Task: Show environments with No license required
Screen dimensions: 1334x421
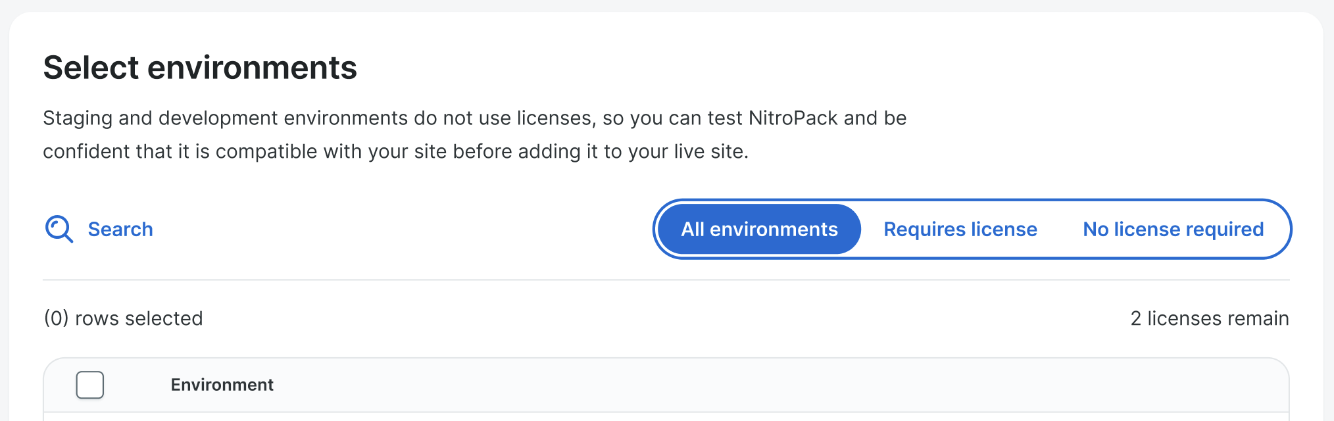Action: point(1173,230)
